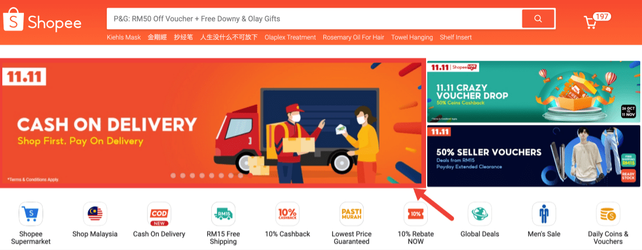
Task: Select the 10% Cashback icon
Action: tap(287, 214)
